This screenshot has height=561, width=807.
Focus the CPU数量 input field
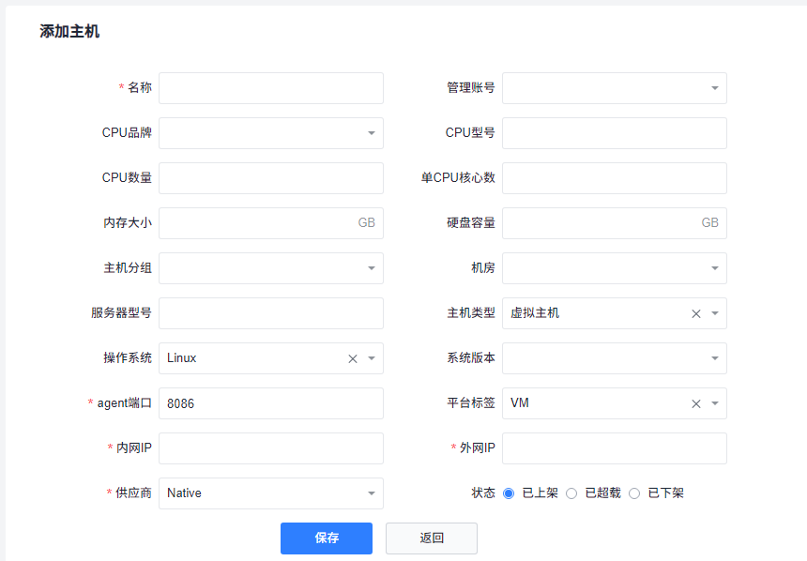(270, 178)
